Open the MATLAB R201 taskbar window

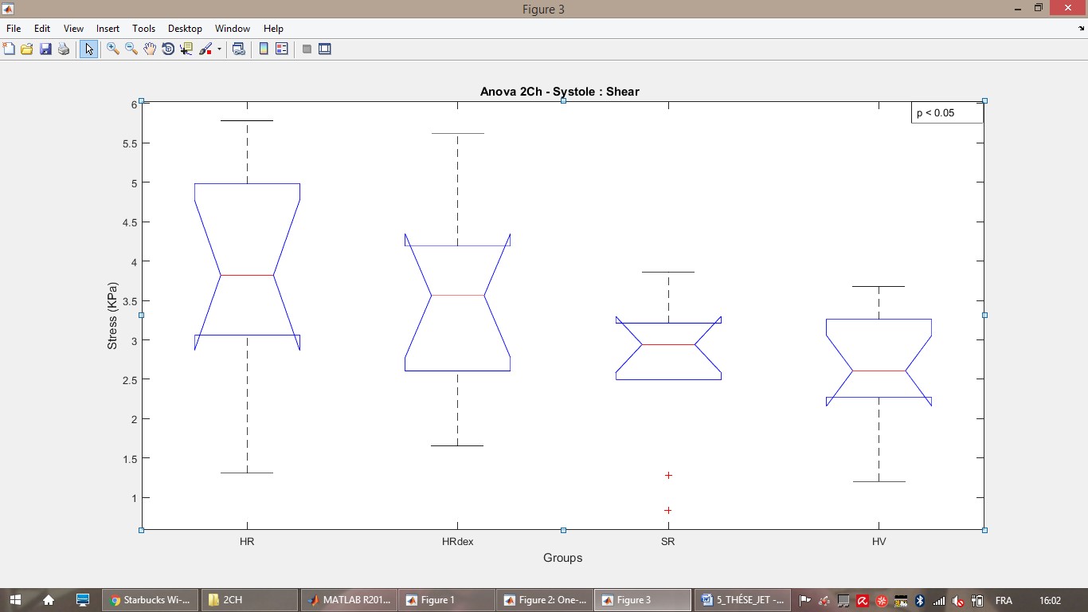point(348,600)
